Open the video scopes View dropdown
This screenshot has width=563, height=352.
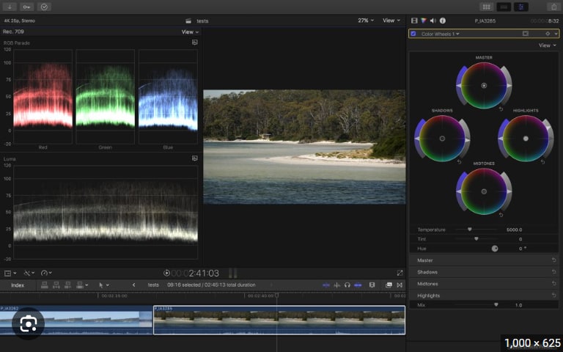190,32
